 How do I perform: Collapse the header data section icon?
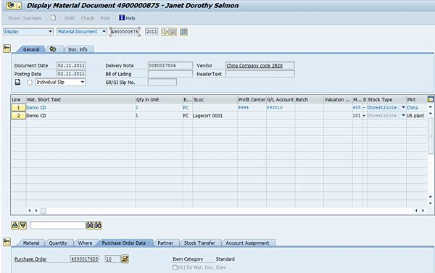pos(7,49)
